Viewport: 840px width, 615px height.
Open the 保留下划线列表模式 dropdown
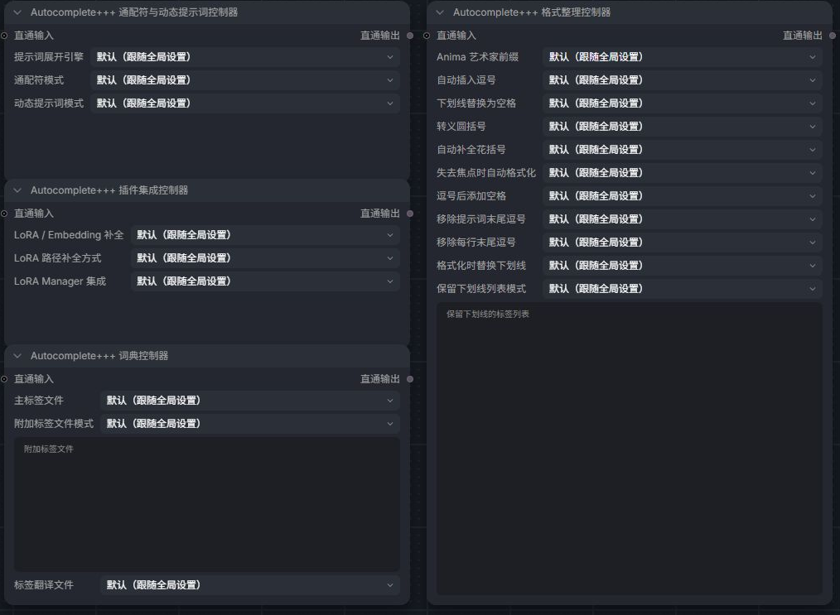pyautogui.click(x=683, y=289)
